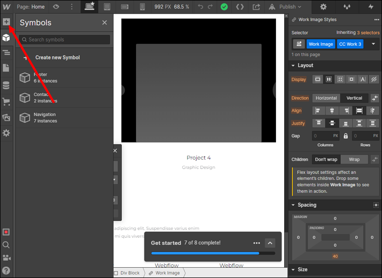Click the Get started progress bar
The height and width of the screenshot is (278, 382).
(x=213, y=253)
